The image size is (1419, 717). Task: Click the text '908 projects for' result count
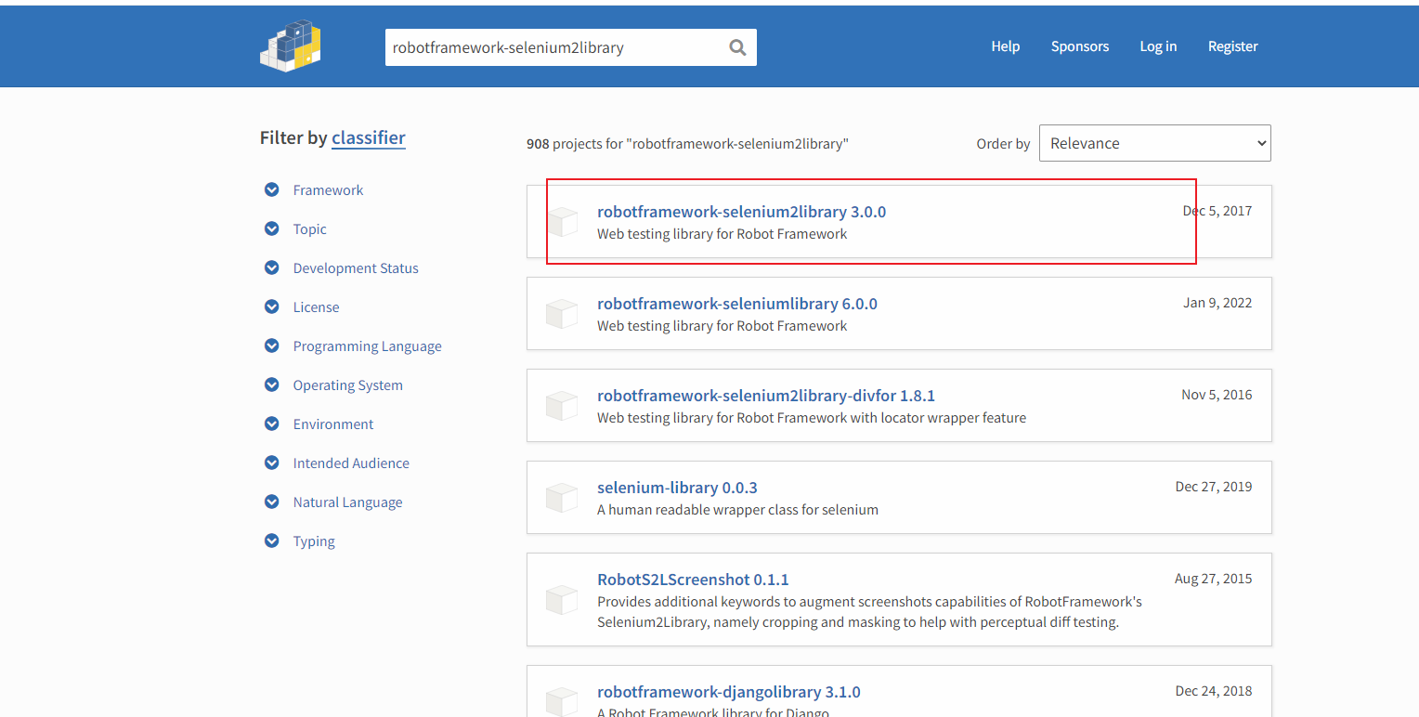coord(575,144)
